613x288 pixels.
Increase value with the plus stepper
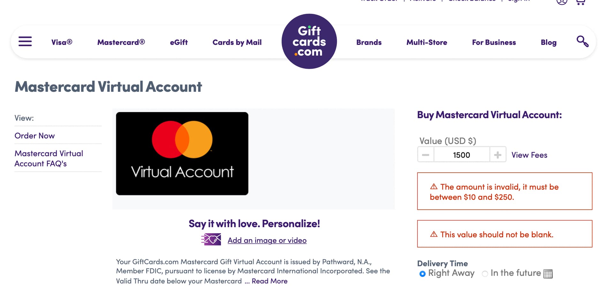pyautogui.click(x=497, y=155)
